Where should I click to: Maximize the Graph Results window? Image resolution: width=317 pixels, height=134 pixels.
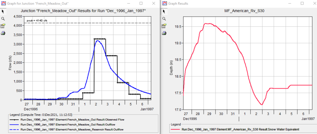point(302,4)
